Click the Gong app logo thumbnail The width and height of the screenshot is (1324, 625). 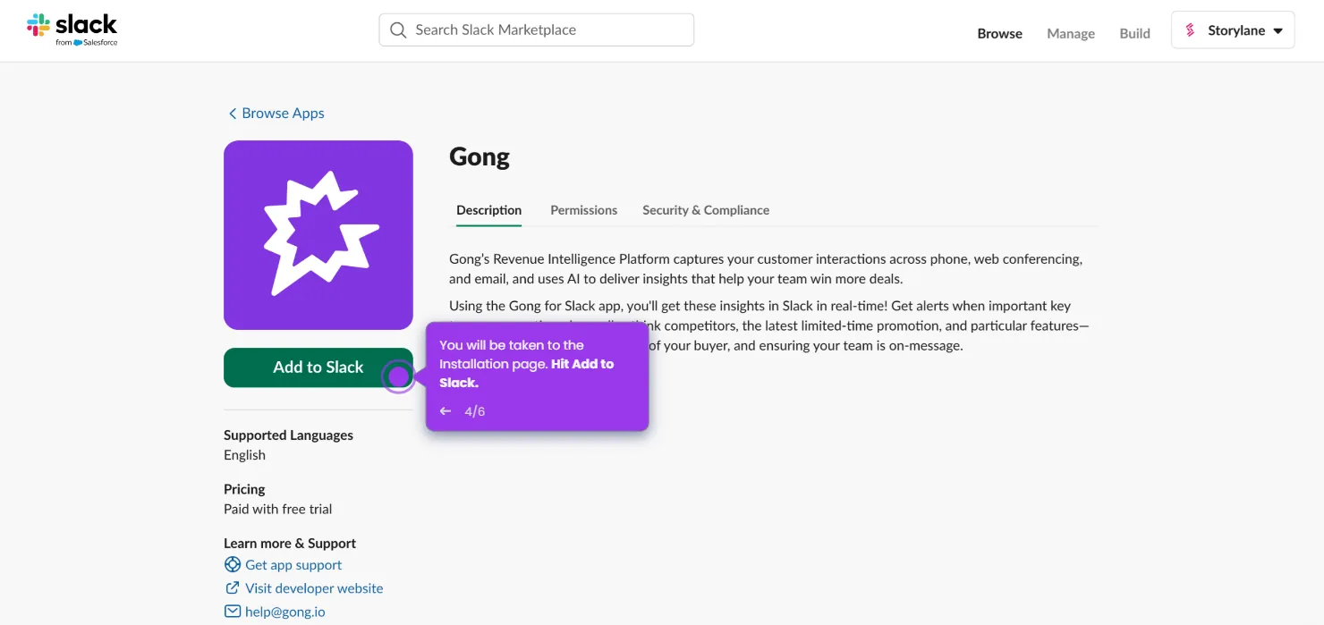click(318, 235)
